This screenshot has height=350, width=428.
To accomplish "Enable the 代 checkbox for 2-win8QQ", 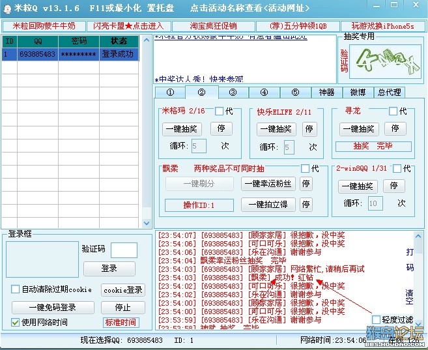I will [x=397, y=168].
